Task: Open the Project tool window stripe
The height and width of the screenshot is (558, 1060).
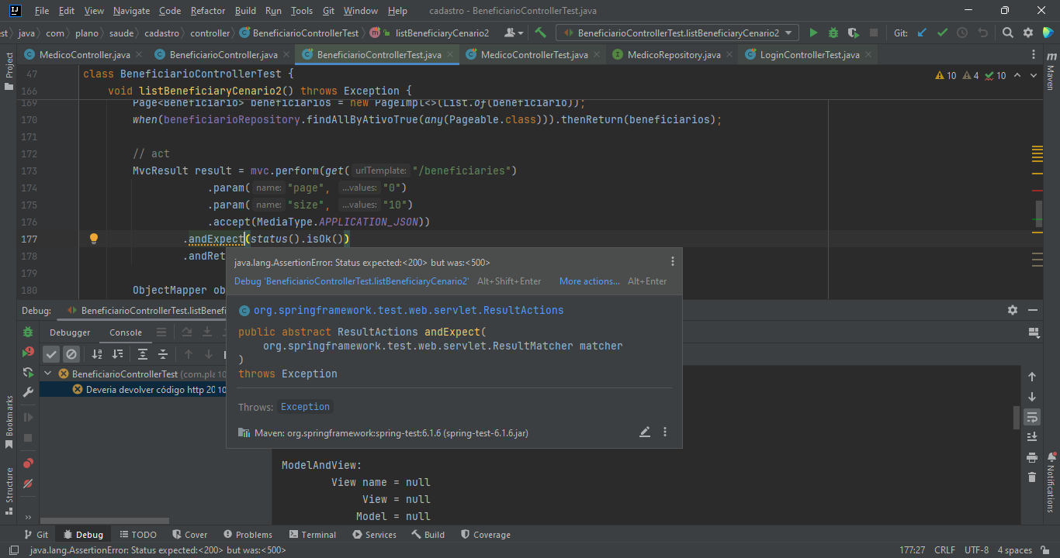Action: 9,71
